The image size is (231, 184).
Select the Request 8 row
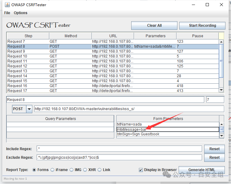click(x=113, y=46)
